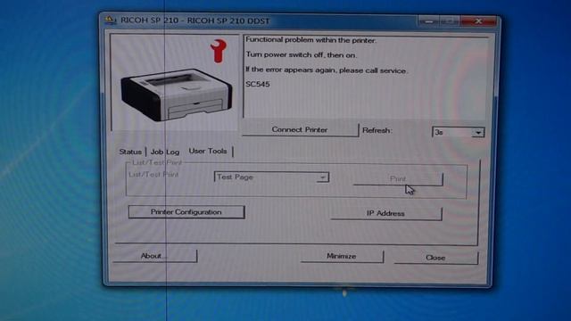Click the Connect Printer button
Image resolution: width=571 pixels, height=321 pixels.
pyautogui.click(x=300, y=129)
